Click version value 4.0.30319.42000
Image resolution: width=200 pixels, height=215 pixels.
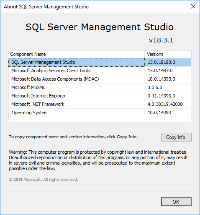pos(165,104)
